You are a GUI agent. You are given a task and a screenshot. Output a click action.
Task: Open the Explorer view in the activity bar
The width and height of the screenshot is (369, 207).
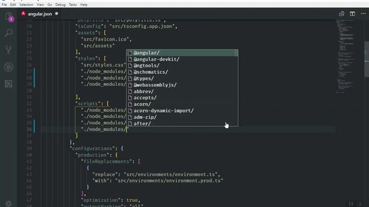click(9, 17)
